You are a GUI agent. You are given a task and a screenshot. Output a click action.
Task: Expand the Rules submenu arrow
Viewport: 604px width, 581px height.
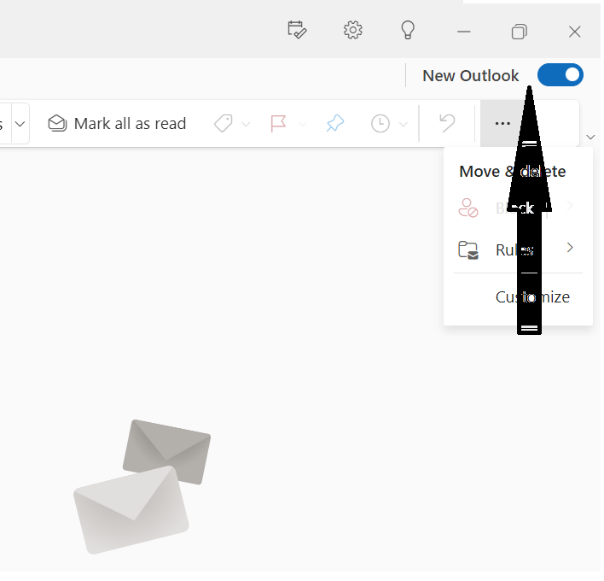pyautogui.click(x=570, y=248)
